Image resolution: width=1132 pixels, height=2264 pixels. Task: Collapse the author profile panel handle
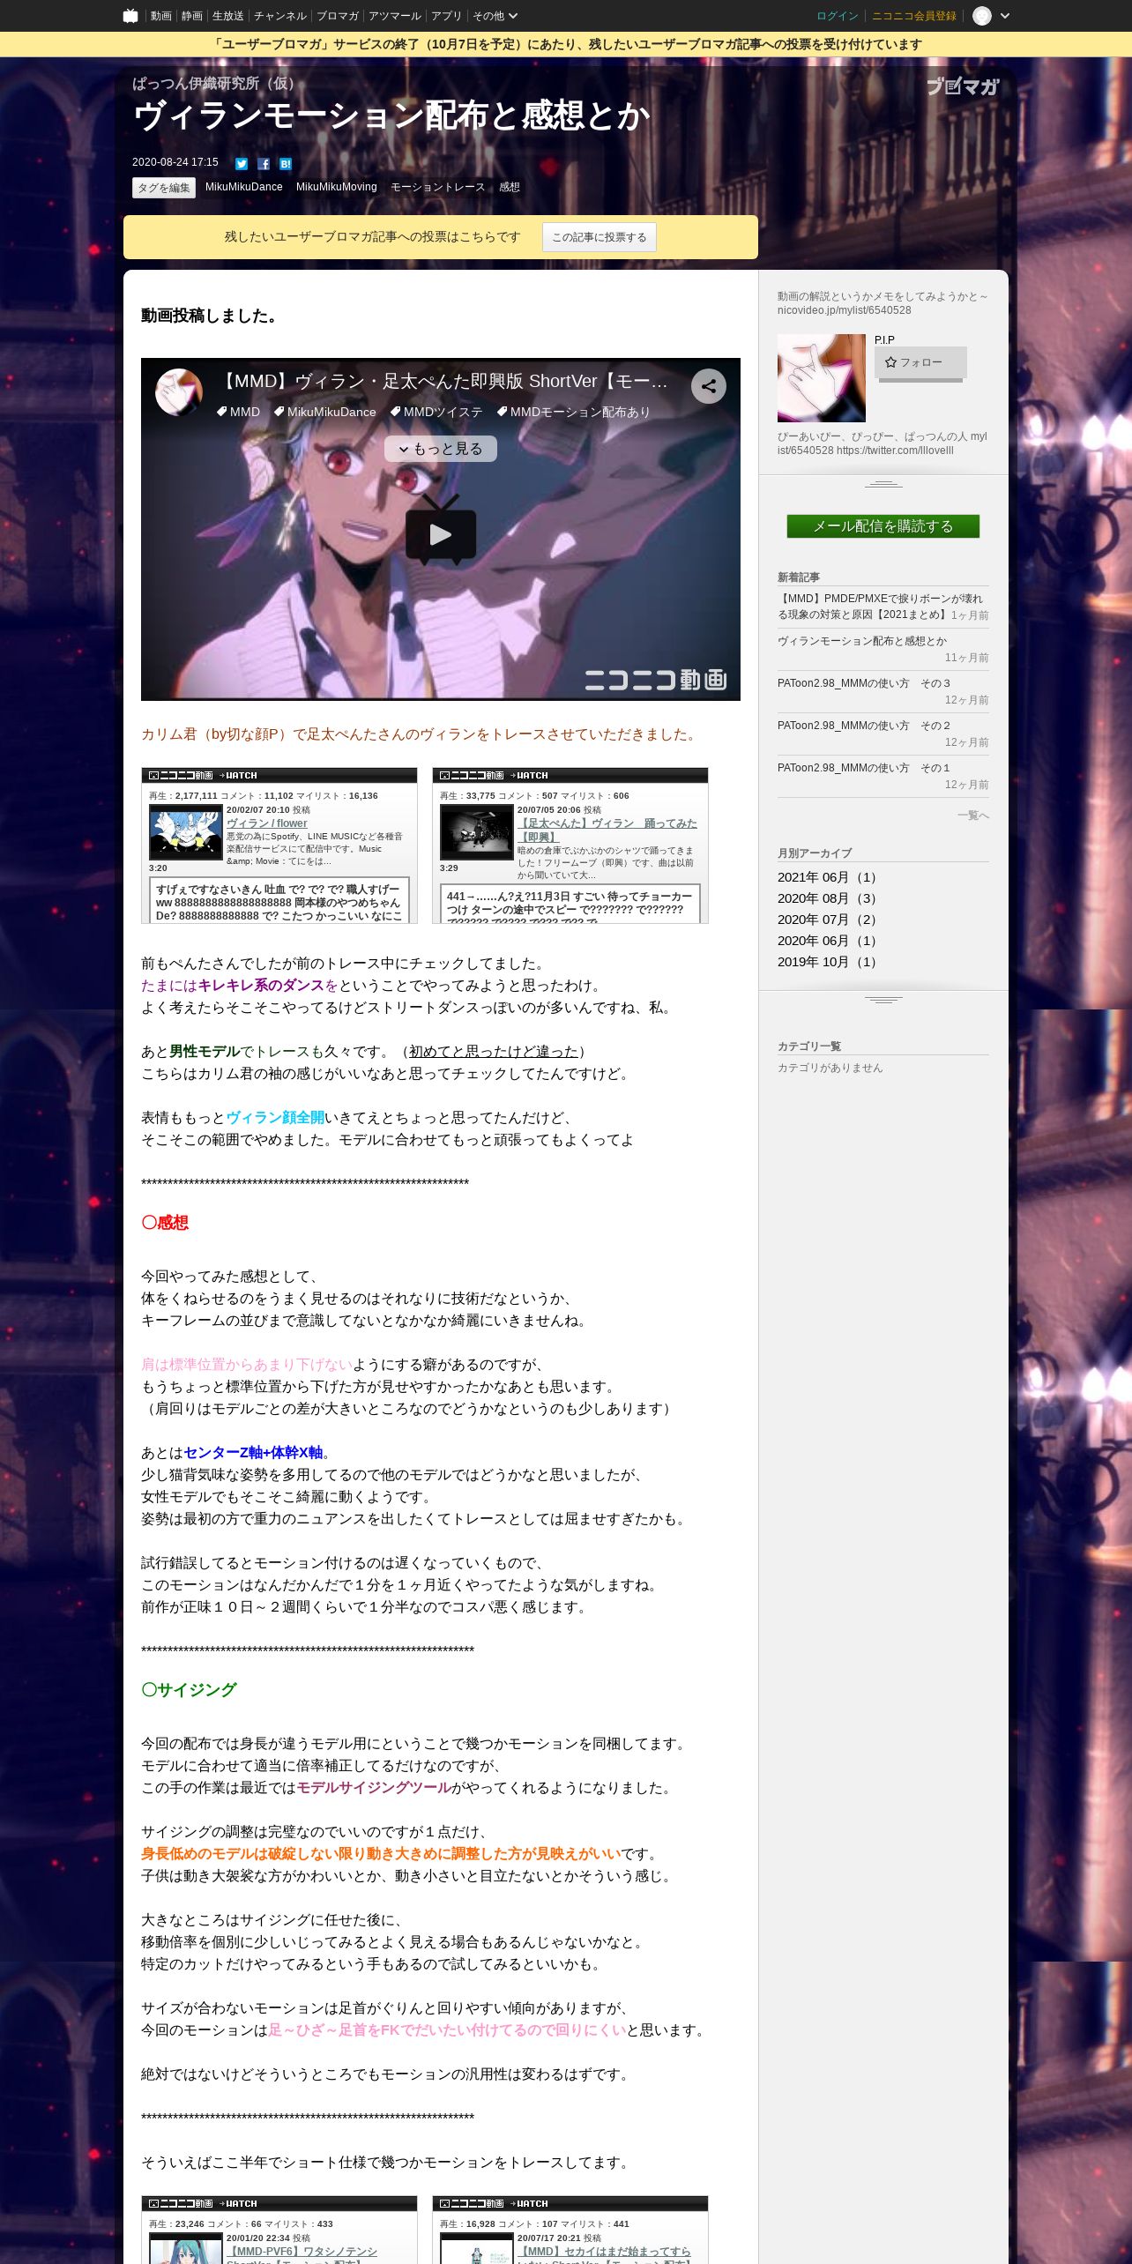point(883,484)
